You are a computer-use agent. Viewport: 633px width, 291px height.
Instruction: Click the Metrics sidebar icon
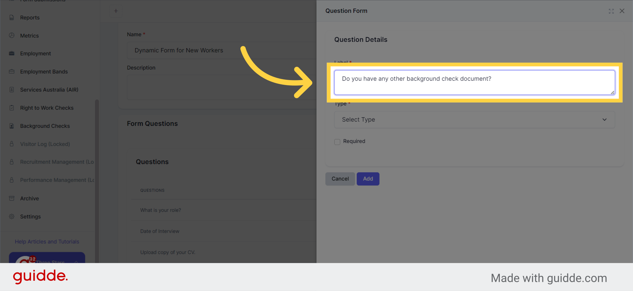tap(12, 35)
